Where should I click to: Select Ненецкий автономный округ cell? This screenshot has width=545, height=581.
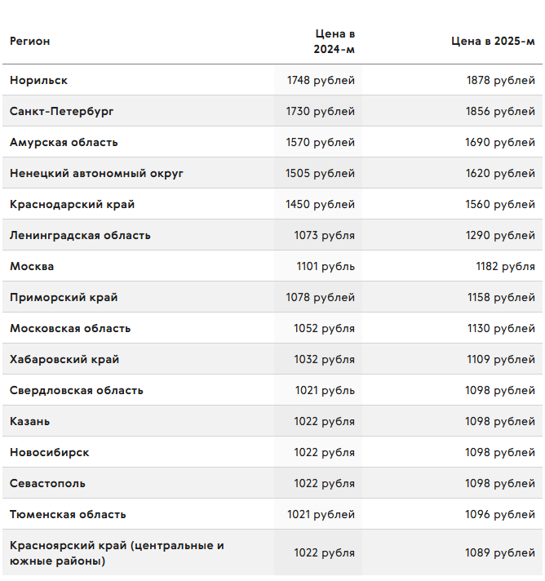96,174
